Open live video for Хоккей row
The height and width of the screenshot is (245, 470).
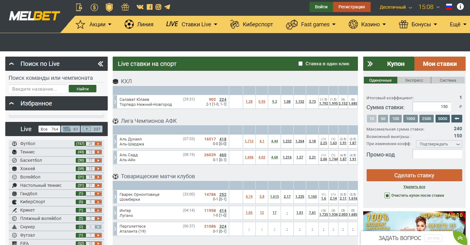98,169
